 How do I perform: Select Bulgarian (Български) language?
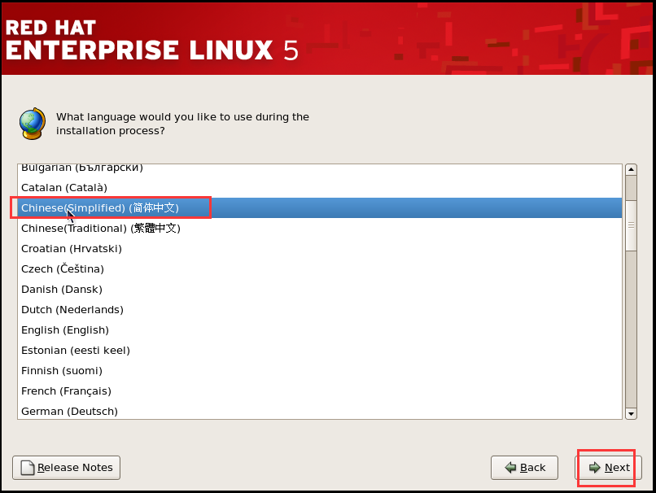tap(320, 168)
